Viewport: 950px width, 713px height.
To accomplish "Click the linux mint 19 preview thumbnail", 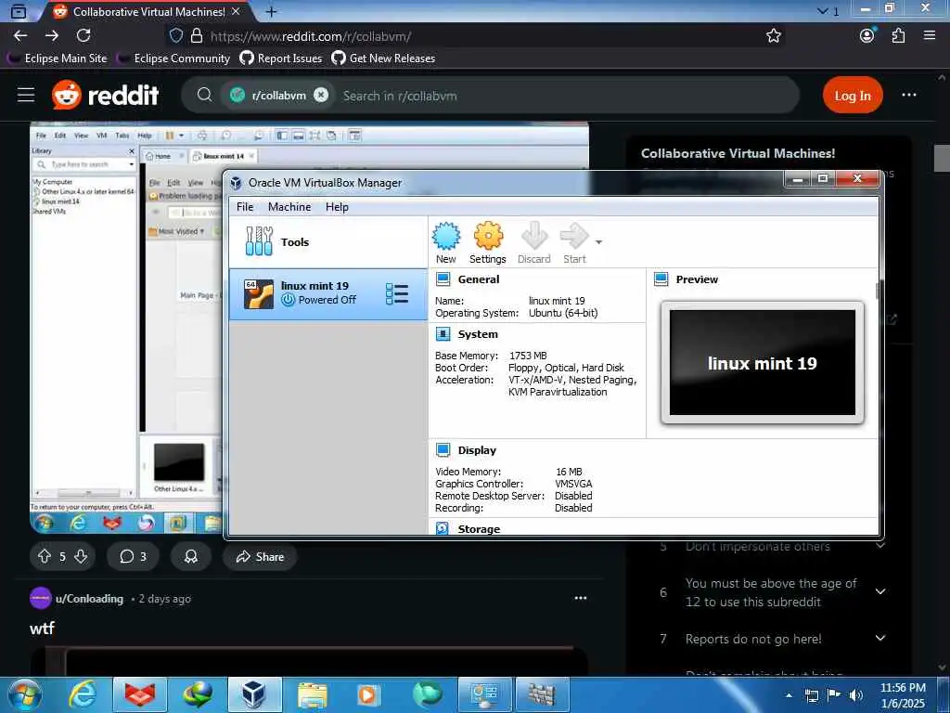I will pyautogui.click(x=763, y=363).
